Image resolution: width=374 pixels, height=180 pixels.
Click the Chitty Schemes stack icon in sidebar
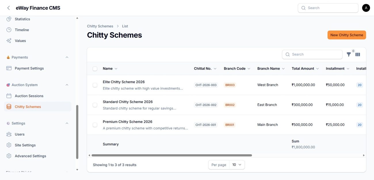(x=9, y=107)
